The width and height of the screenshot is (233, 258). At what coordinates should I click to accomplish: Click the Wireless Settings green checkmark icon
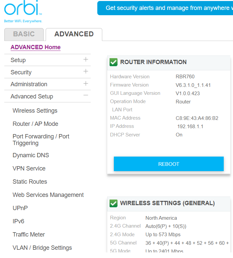[114, 203]
